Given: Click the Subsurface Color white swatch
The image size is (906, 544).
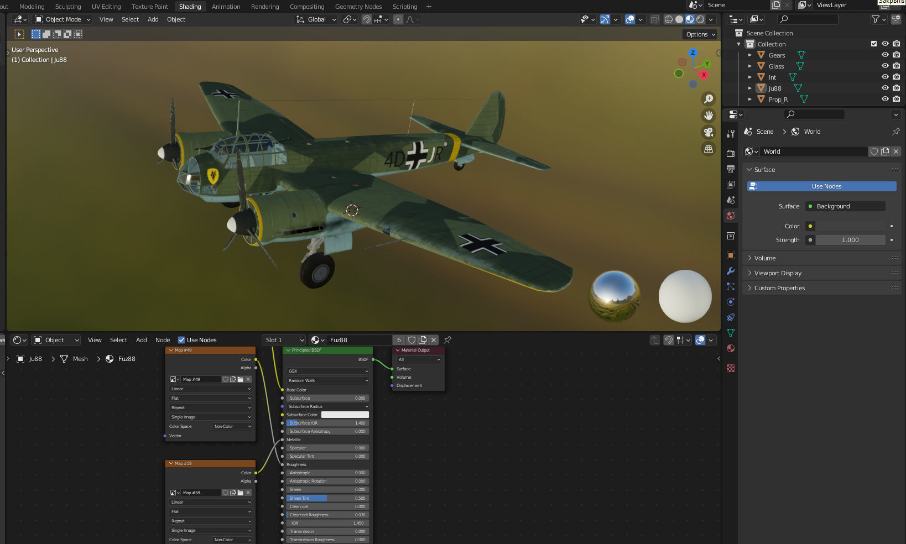Looking at the screenshot, I should [x=345, y=415].
